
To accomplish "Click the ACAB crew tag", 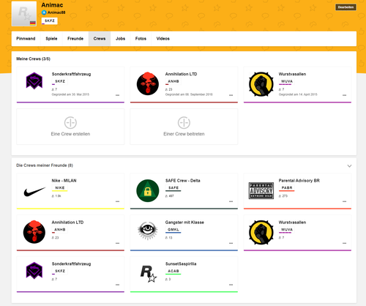I will [x=173, y=272].
